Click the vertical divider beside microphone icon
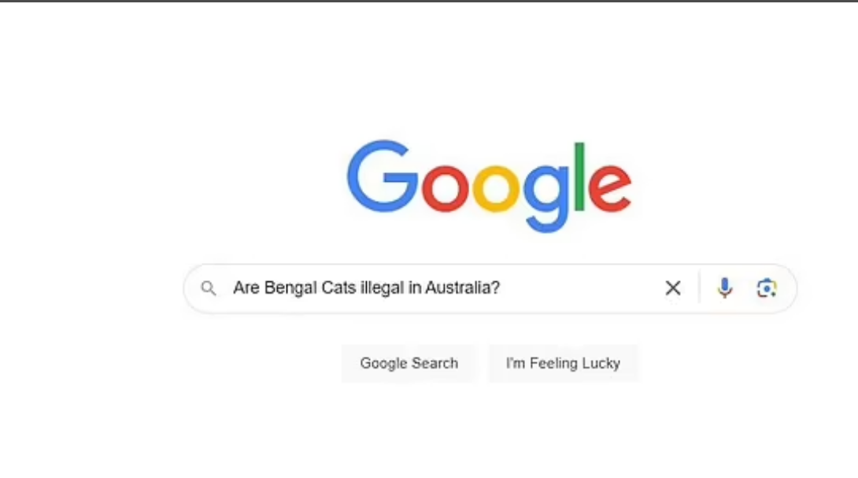The height and width of the screenshot is (478, 858). coord(699,287)
